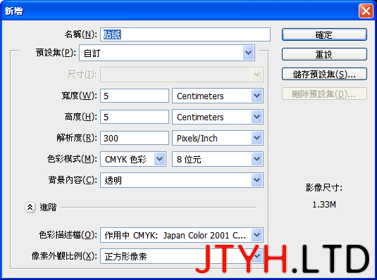Collapse the 進階 advanced section chevron
The image size is (377, 280).
coord(30,207)
